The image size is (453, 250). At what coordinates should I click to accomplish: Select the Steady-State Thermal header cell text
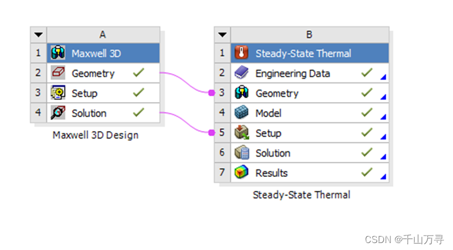coord(303,53)
